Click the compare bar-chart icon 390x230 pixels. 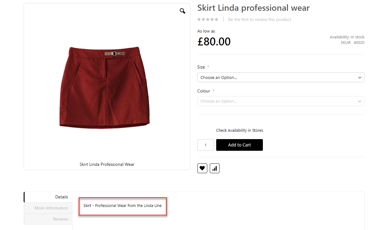tap(214, 168)
